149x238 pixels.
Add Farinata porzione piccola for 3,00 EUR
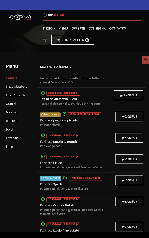point(129,117)
